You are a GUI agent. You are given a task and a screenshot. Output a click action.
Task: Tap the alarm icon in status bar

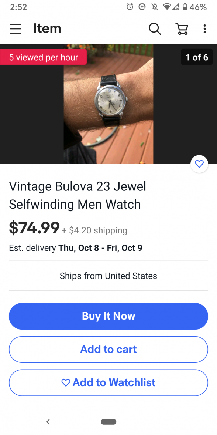coord(130,7)
